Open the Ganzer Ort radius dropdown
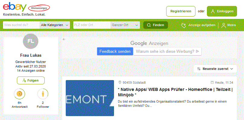244x120 pixels. click(x=125, y=25)
